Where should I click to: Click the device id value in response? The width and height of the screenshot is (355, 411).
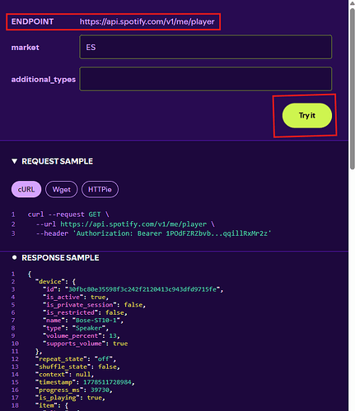[x=142, y=289]
